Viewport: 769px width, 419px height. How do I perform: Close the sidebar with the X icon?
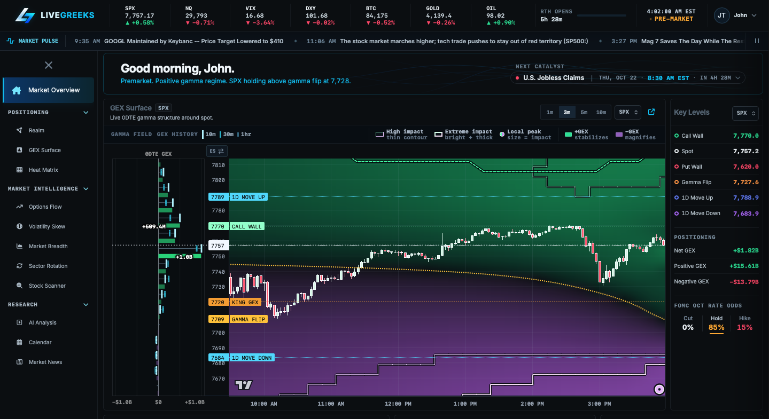(49, 65)
